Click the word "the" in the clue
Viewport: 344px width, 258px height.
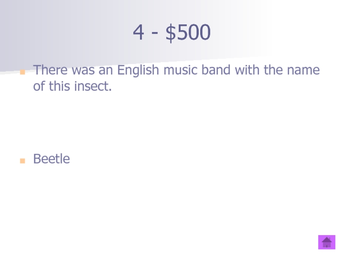pos(272,70)
